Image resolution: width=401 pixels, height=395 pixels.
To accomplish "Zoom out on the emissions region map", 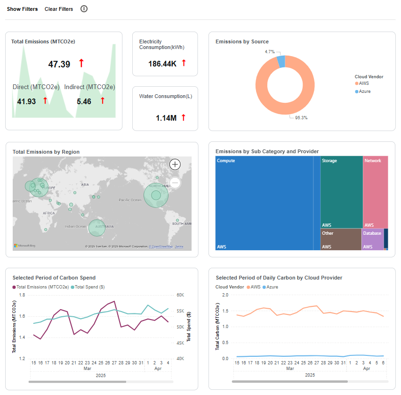I will click(x=175, y=182).
